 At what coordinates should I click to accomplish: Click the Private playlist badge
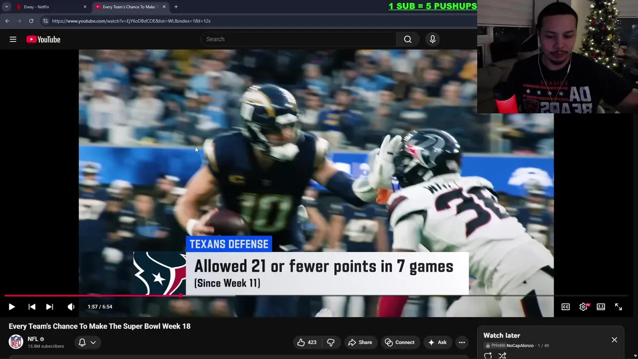[x=496, y=346]
